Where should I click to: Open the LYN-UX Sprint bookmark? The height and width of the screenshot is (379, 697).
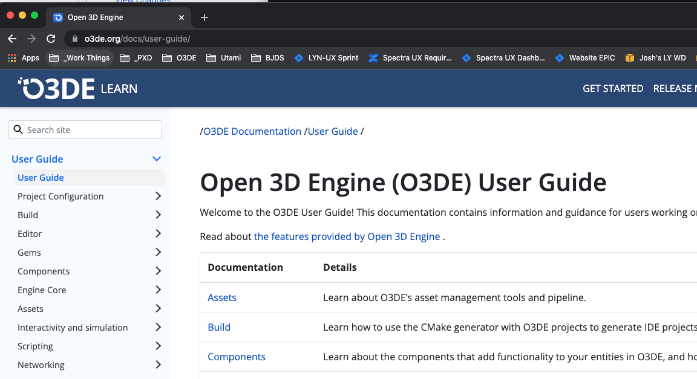point(326,58)
